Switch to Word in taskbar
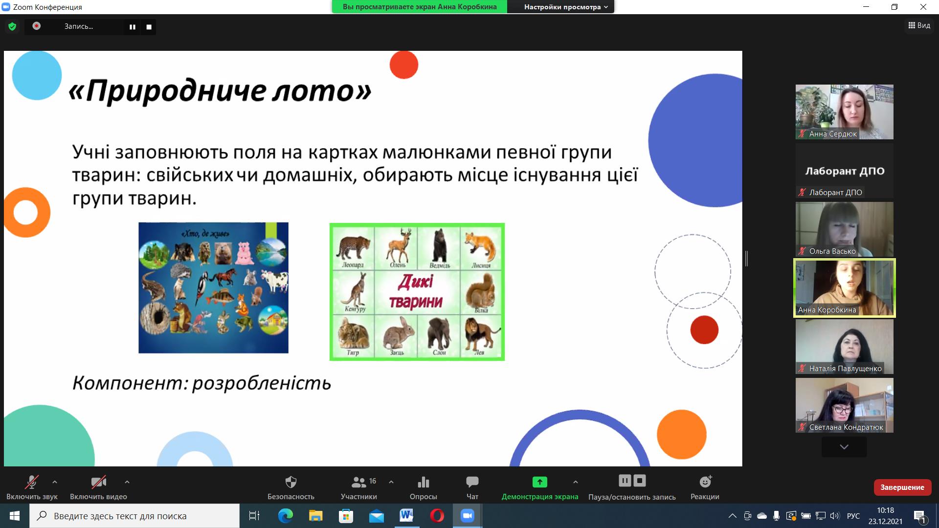Screen dimensions: 939x528 pyautogui.click(x=406, y=516)
